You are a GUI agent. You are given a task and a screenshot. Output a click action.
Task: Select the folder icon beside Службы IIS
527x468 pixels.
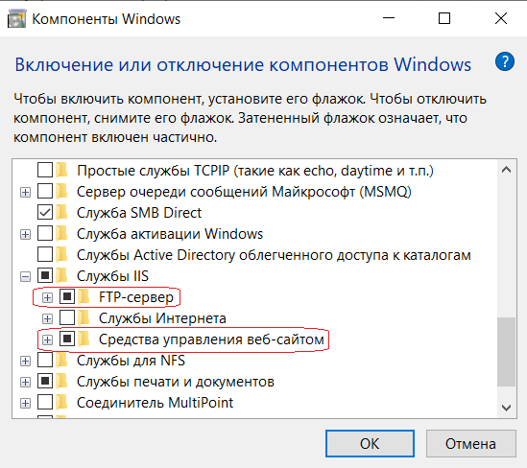62,276
